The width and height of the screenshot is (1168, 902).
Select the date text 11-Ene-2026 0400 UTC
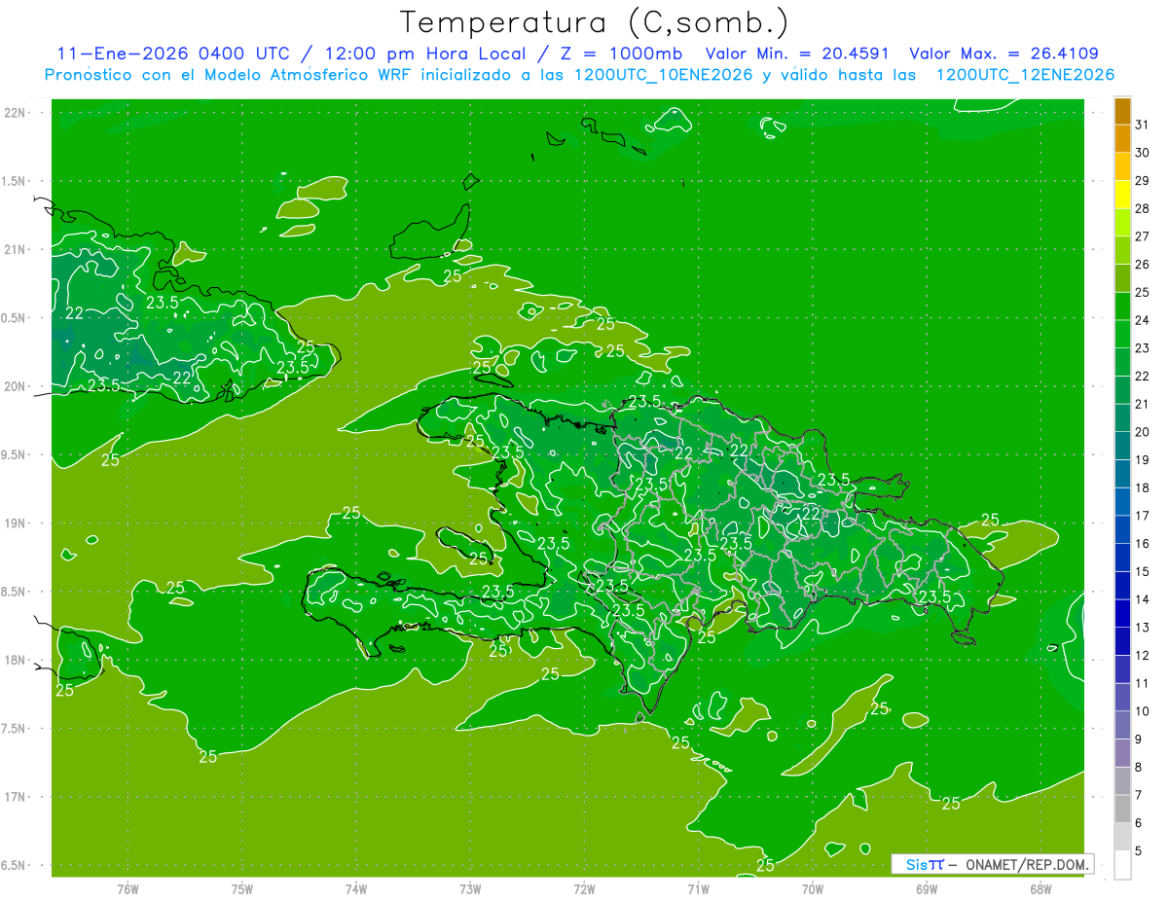[173, 54]
